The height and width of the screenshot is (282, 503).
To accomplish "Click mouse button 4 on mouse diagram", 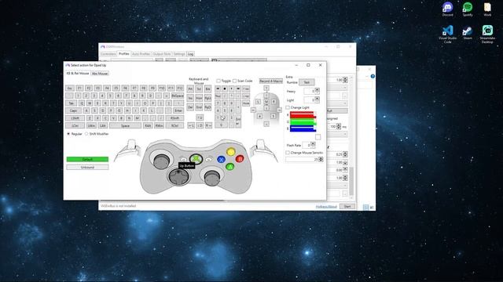I will tap(259, 116).
